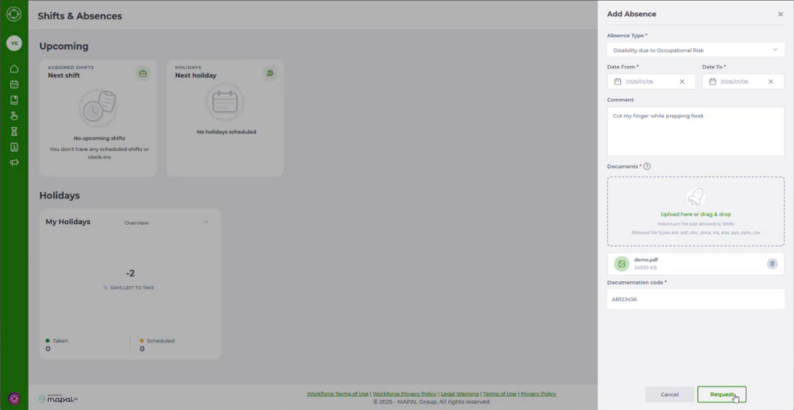Click into the Documentation code field
The width and height of the screenshot is (794, 410).
pyautogui.click(x=696, y=299)
